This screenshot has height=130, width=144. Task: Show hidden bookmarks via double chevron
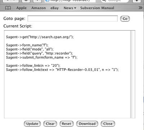[140, 8]
